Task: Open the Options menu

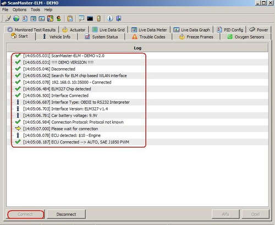Action: point(19,10)
